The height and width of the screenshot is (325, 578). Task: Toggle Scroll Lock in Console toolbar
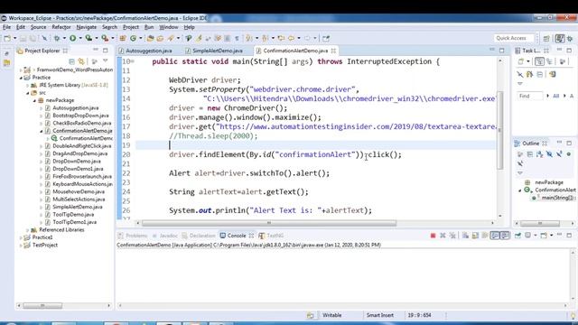[x=475, y=236]
